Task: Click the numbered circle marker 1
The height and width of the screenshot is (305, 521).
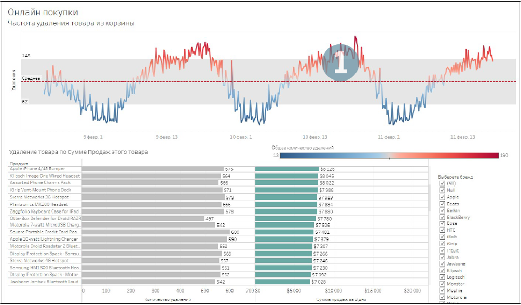Action: (x=340, y=62)
